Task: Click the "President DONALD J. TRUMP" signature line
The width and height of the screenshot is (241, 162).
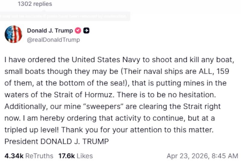Action: tap(56, 141)
